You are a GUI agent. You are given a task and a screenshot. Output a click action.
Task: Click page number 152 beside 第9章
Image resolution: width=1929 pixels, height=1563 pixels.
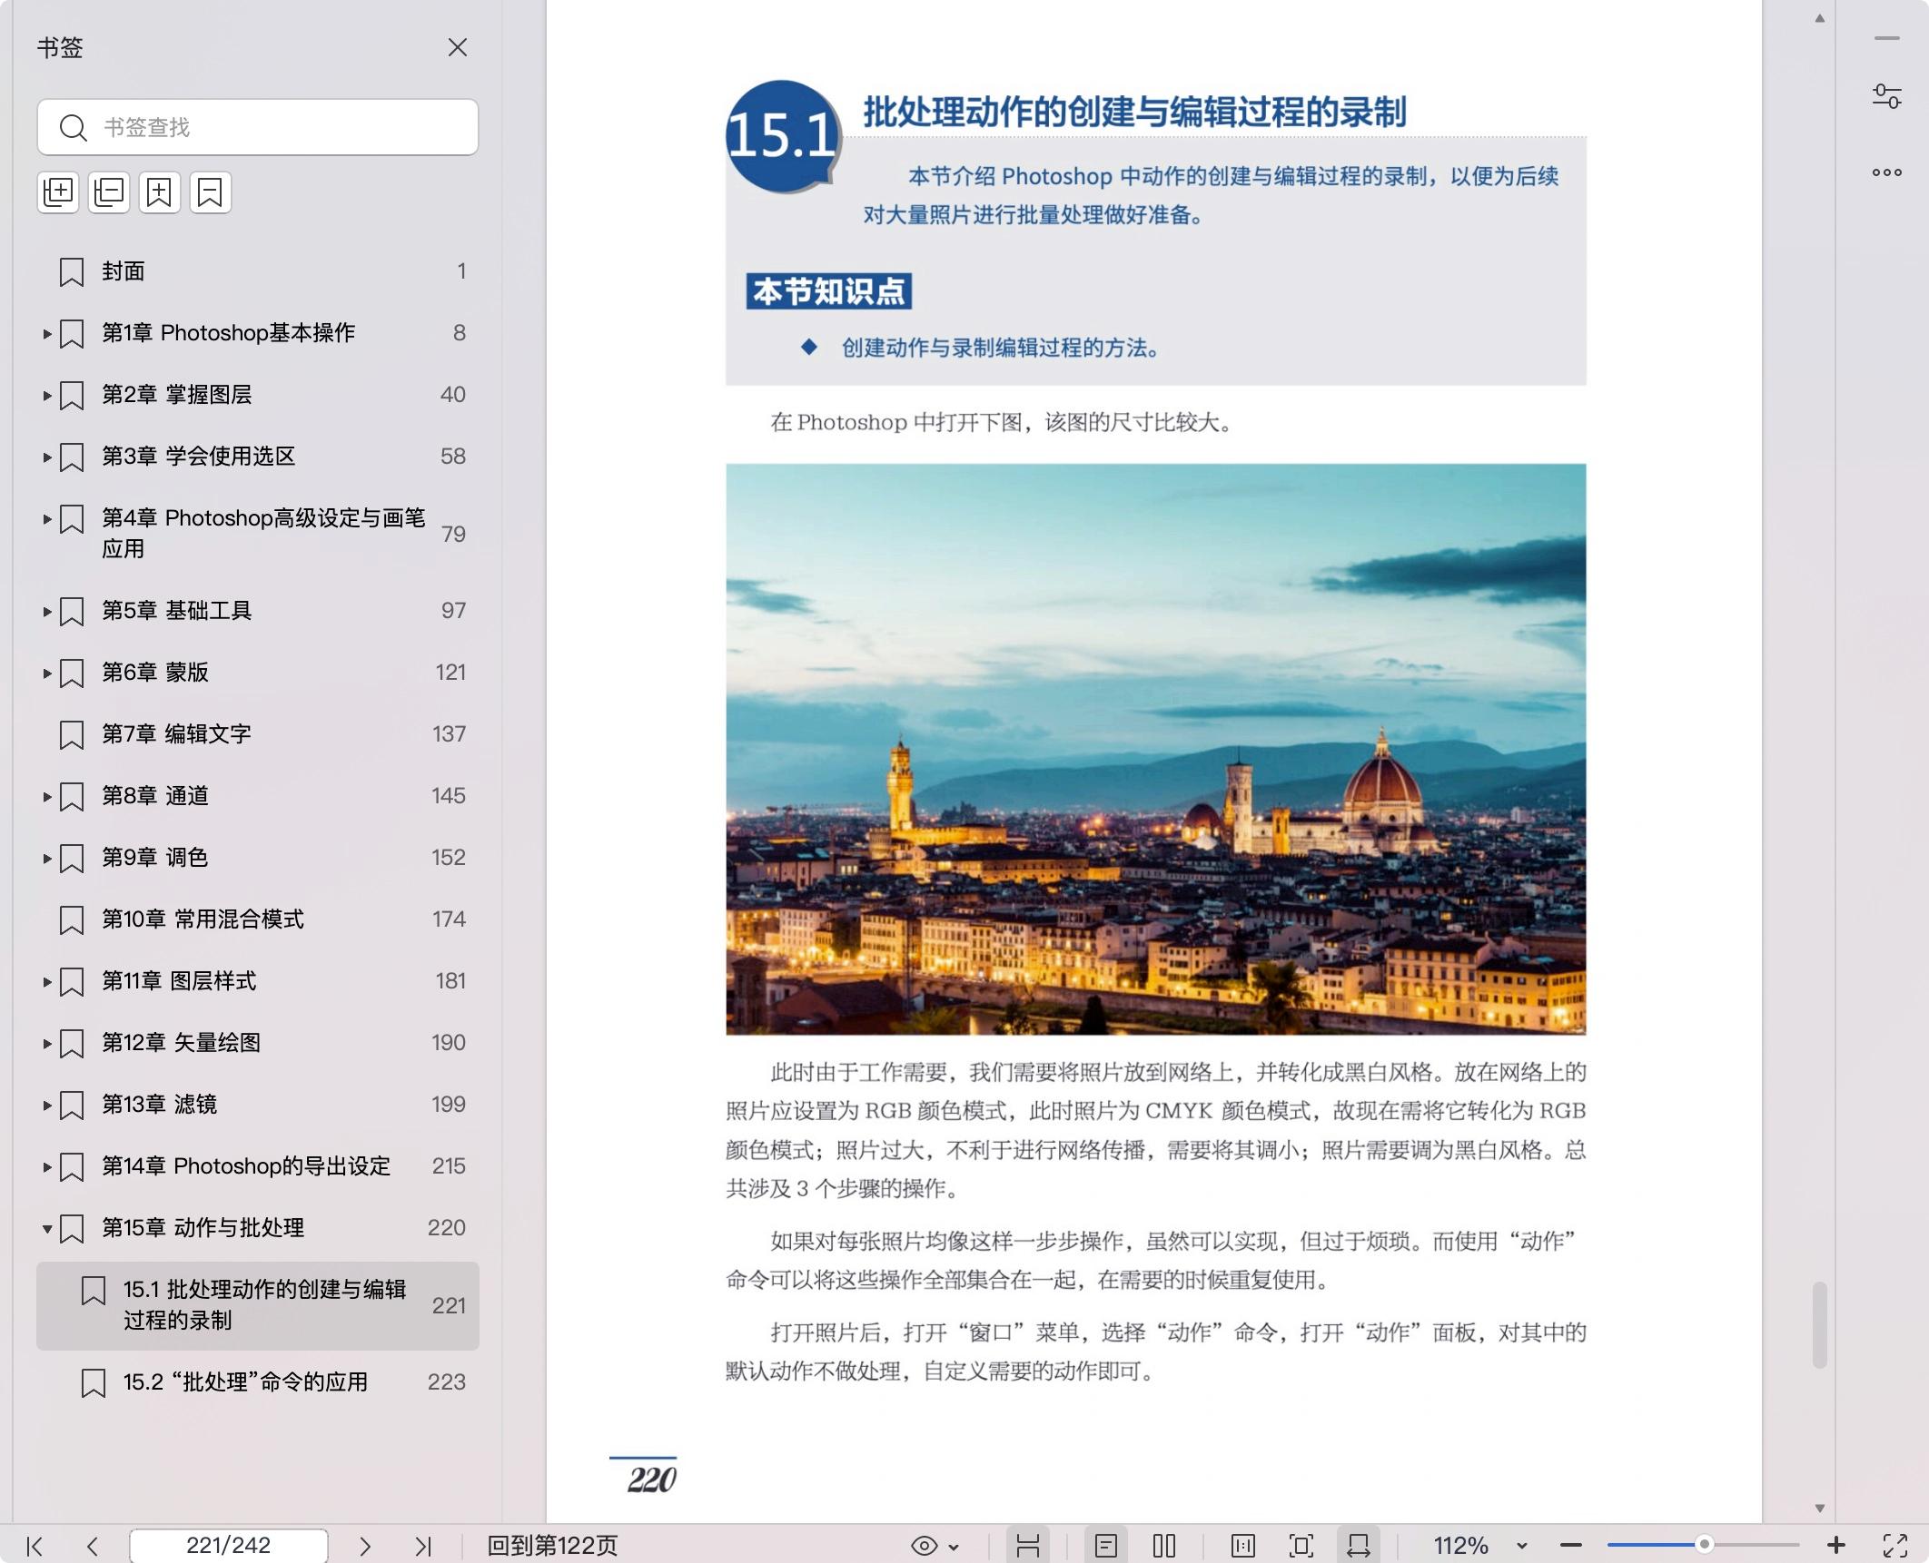449,858
